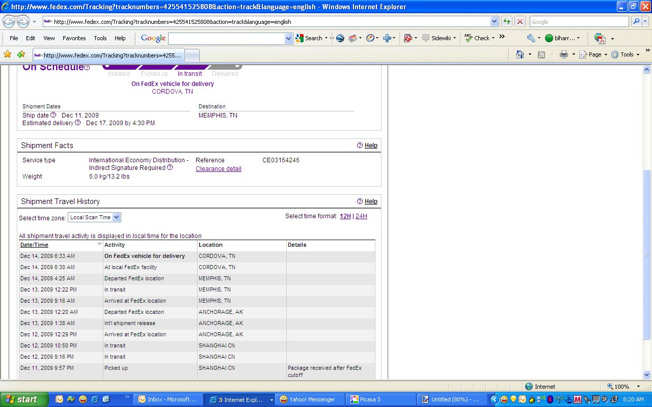The width and height of the screenshot is (652, 407).
Task: Click the Google toolbar wrench settings icon
Action: point(531,38)
